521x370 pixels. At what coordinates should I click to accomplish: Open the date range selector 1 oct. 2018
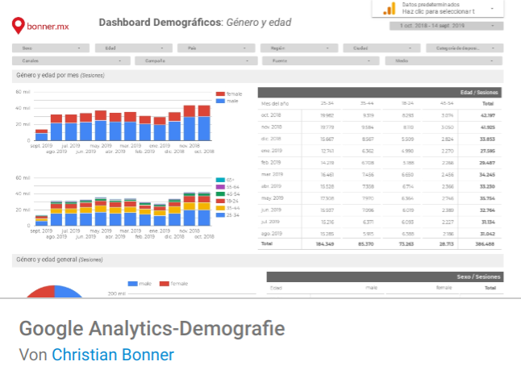coord(446,26)
